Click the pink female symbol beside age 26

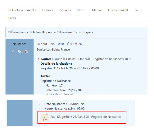[x=76, y=44]
